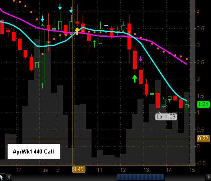Click the blue horizontal scrollbar thumb
The height and width of the screenshot is (181, 211).
[141, 177]
